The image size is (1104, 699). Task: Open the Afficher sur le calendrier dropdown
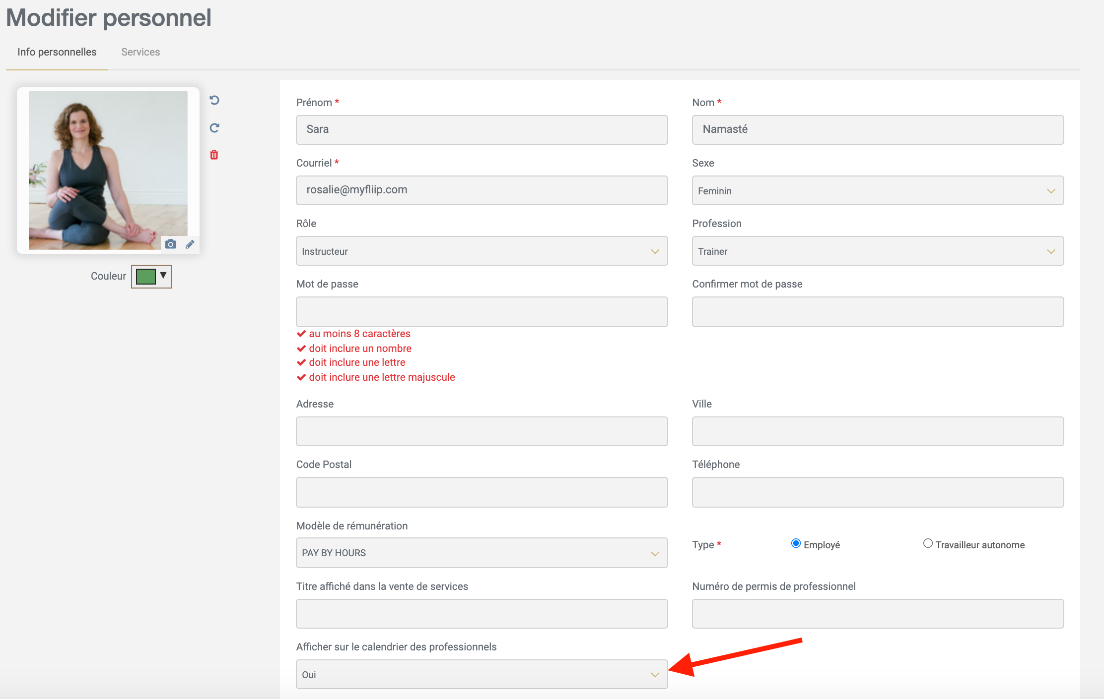(x=482, y=674)
